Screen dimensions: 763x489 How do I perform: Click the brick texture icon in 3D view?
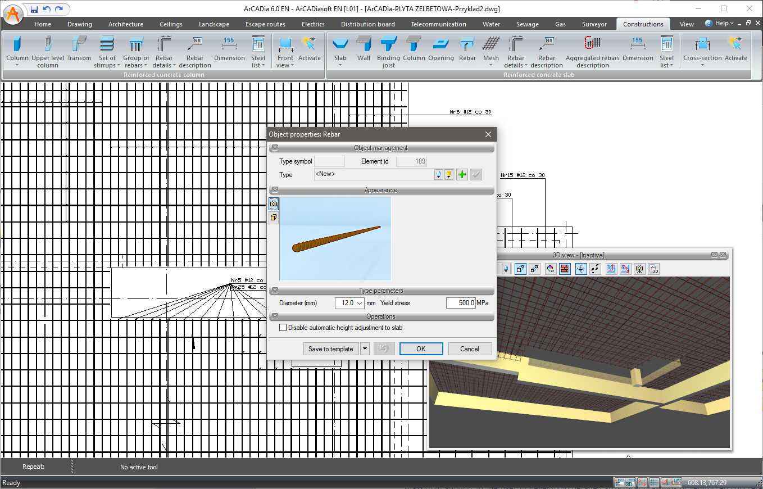tap(565, 269)
